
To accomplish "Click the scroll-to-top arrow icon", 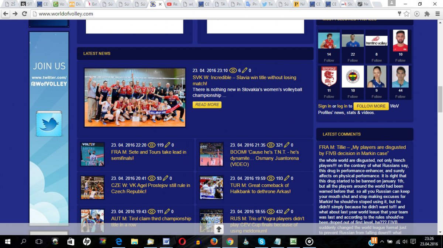I will pyautogui.click(x=219, y=229).
